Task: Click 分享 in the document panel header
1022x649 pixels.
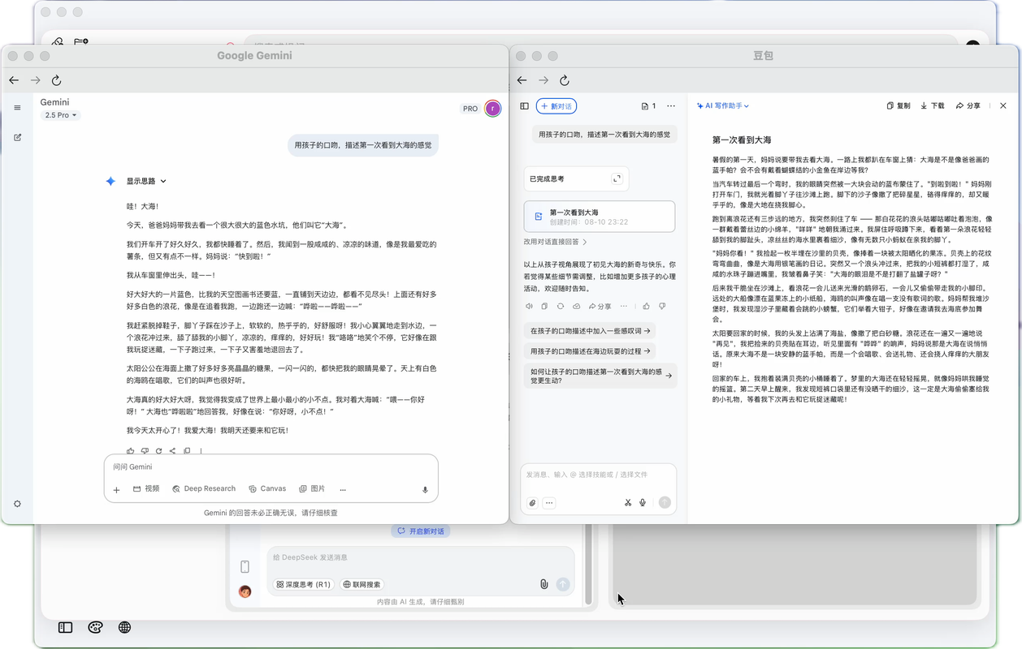Action: pyautogui.click(x=968, y=106)
